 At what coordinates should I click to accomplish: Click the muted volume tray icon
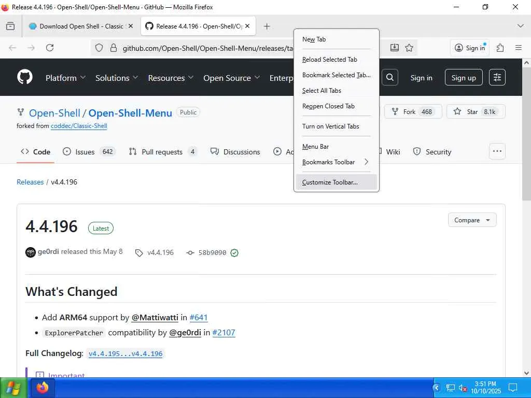coord(463,388)
